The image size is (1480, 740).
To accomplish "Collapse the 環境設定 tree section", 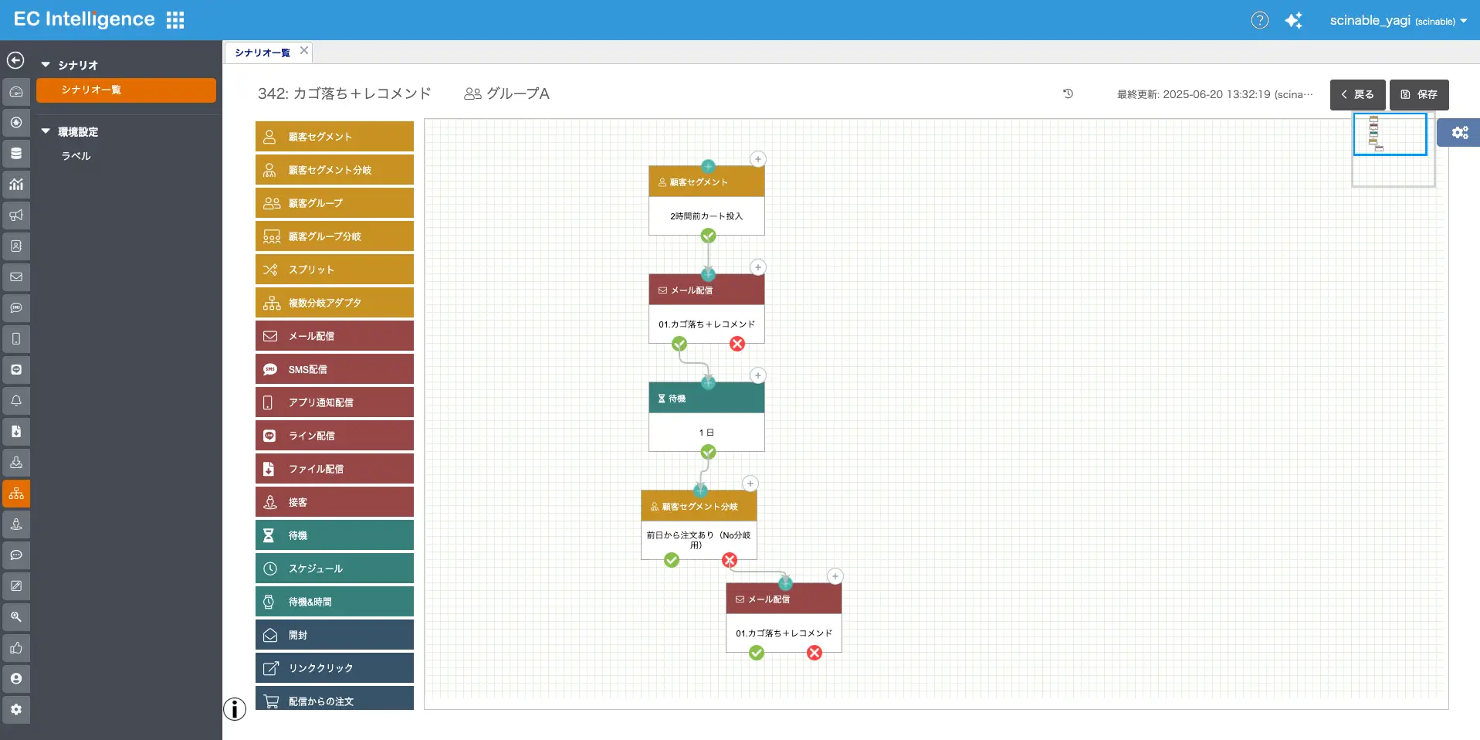I will point(46,131).
